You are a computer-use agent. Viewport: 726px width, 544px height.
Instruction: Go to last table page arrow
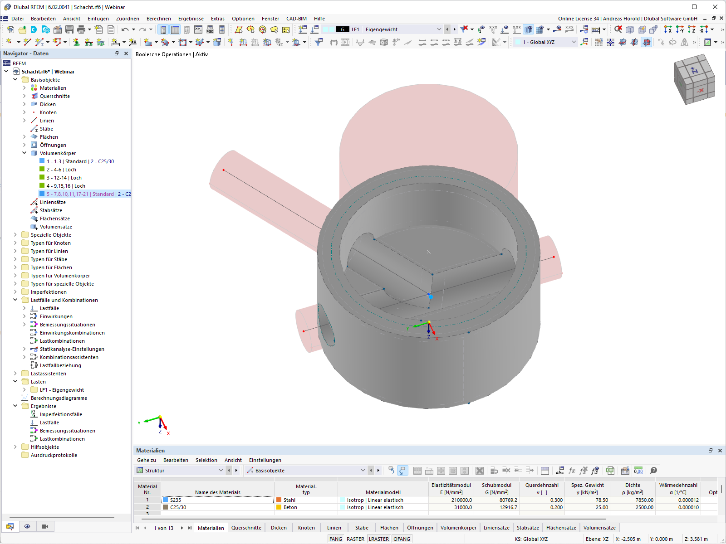pos(190,528)
